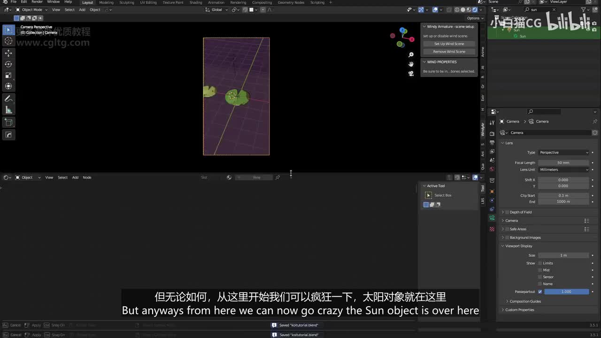This screenshot has width=601, height=338.
Task: Click the properties editor search field
Action: click(544, 112)
